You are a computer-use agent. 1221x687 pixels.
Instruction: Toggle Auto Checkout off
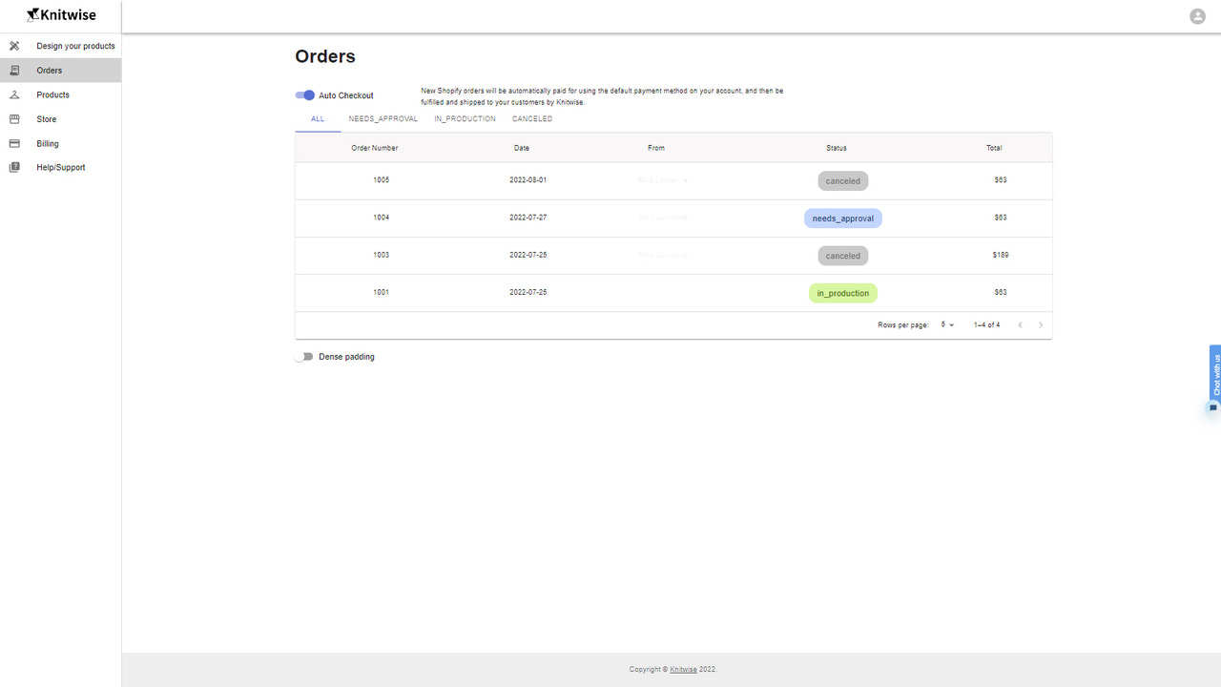pos(304,95)
